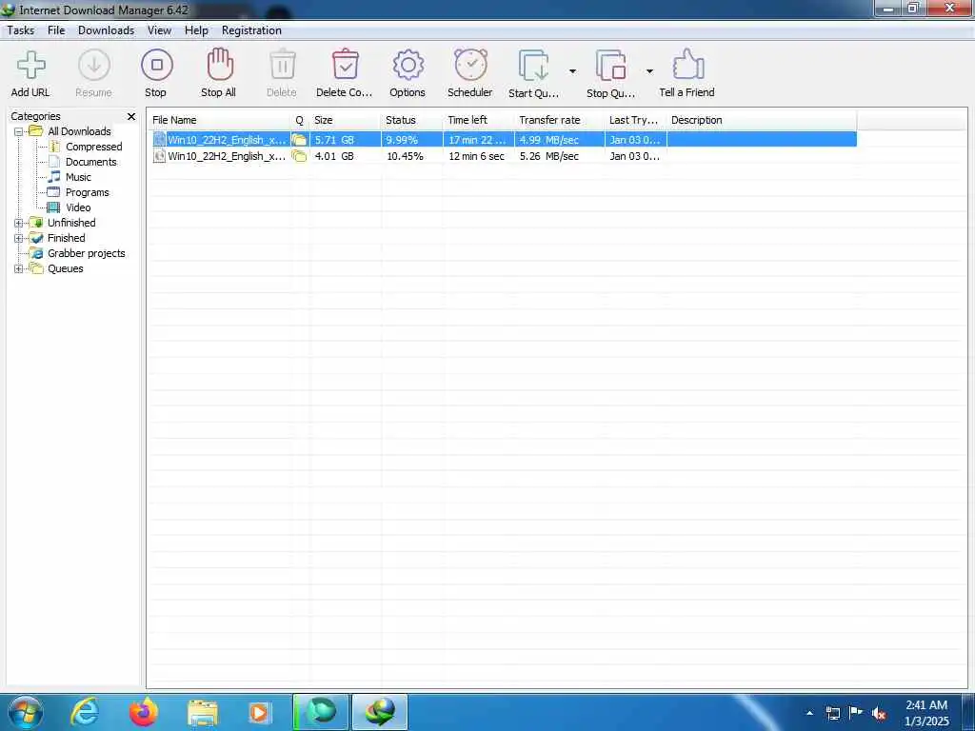The height and width of the screenshot is (731, 975).
Task: Show hidden tray icons arrow
Action: (809, 714)
